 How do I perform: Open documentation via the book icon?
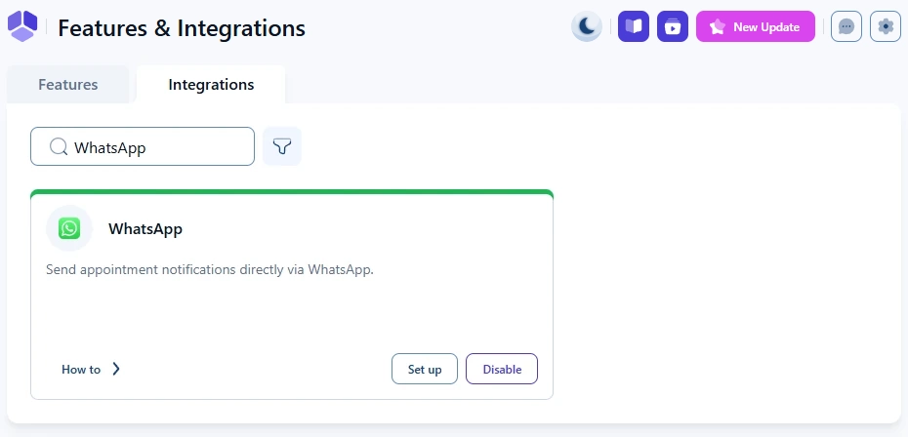(x=634, y=26)
